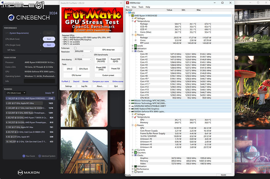The height and width of the screenshot is (179, 270).
Task: Click the Voltages icon under AMD Ryzen 9
Action: [x=135, y=18]
